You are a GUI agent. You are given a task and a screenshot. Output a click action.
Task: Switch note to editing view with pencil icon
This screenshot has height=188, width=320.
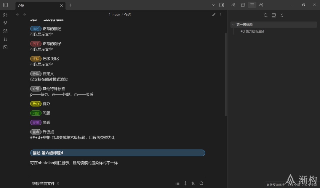pyautogui.click(x=214, y=15)
